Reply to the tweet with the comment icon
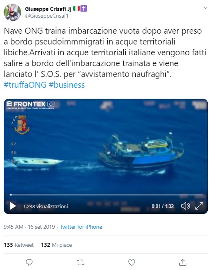 [x=29, y=262]
